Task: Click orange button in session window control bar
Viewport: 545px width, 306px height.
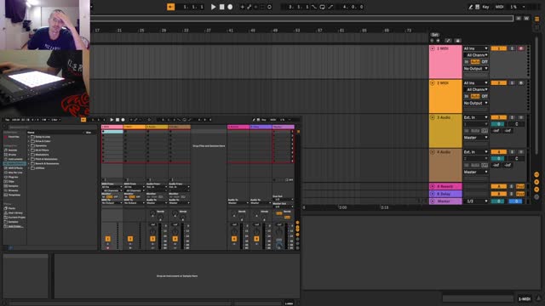Action: pyautogui.click(x=83, y=120)
